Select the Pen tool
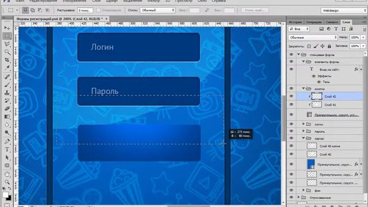 tap(7, 141)
